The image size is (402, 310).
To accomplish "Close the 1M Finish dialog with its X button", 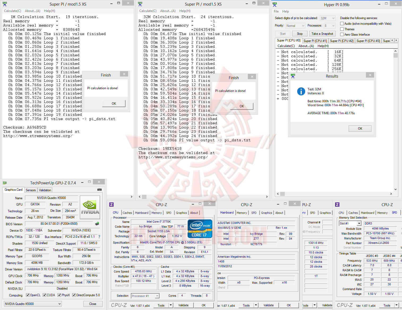I will coord(124,74).
